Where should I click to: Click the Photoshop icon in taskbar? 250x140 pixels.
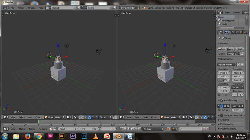coord(84,136)
